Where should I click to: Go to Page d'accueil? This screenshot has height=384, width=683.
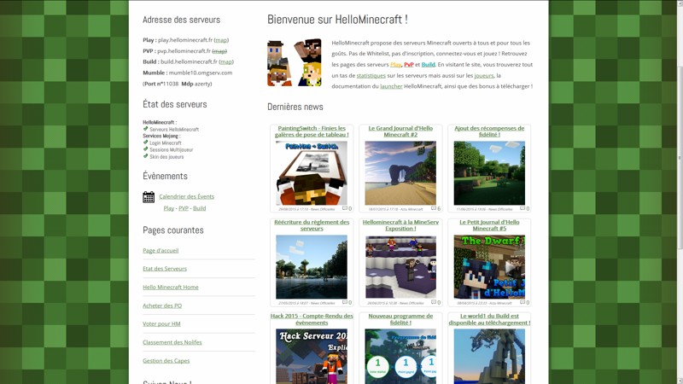[x=161, y=250]
